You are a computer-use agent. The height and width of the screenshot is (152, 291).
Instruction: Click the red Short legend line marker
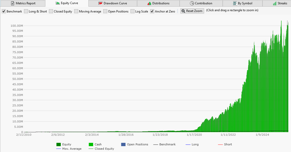tap(220, 144)
